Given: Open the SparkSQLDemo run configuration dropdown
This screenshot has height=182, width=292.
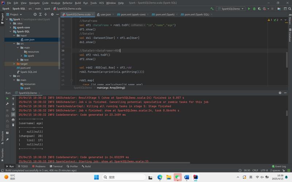Looking at the screenshot, I should (x=231, y=8).
